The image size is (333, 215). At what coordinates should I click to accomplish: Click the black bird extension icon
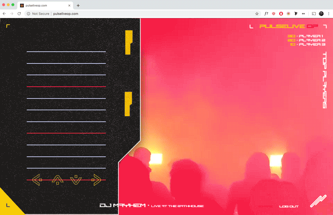[296, 14]
